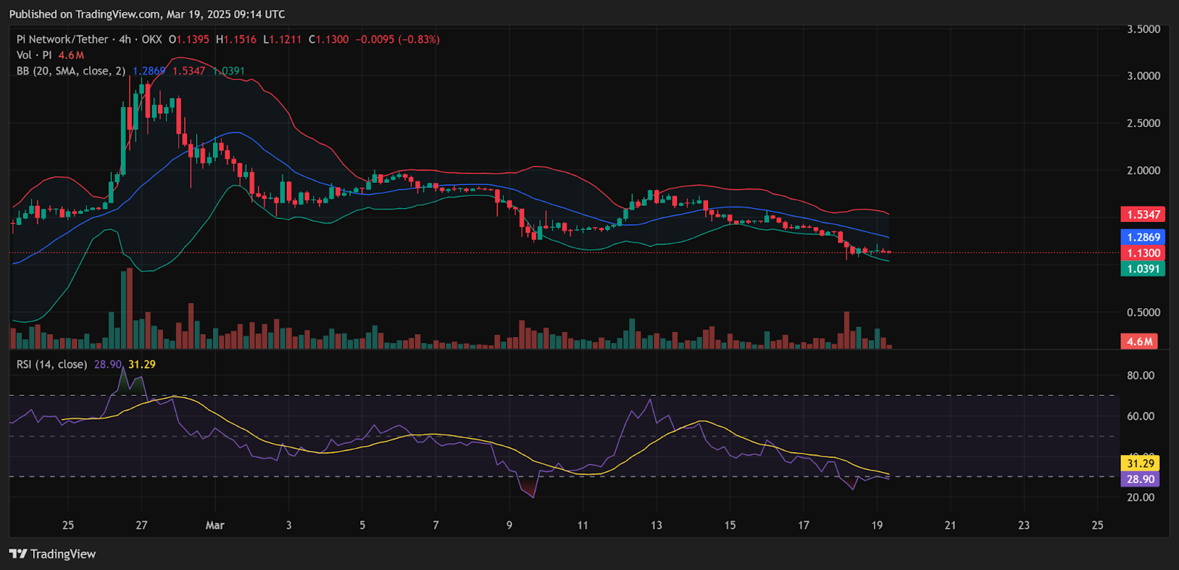Viewport: 1179px width, 570px height.
Task: Click the red 1.5347 upper band price tag
Action: [x=1143, y=215]
